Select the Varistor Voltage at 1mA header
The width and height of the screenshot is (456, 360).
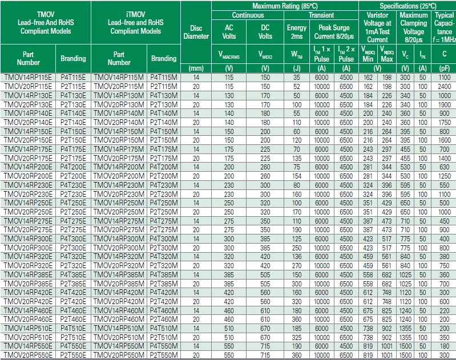point(377,27)
